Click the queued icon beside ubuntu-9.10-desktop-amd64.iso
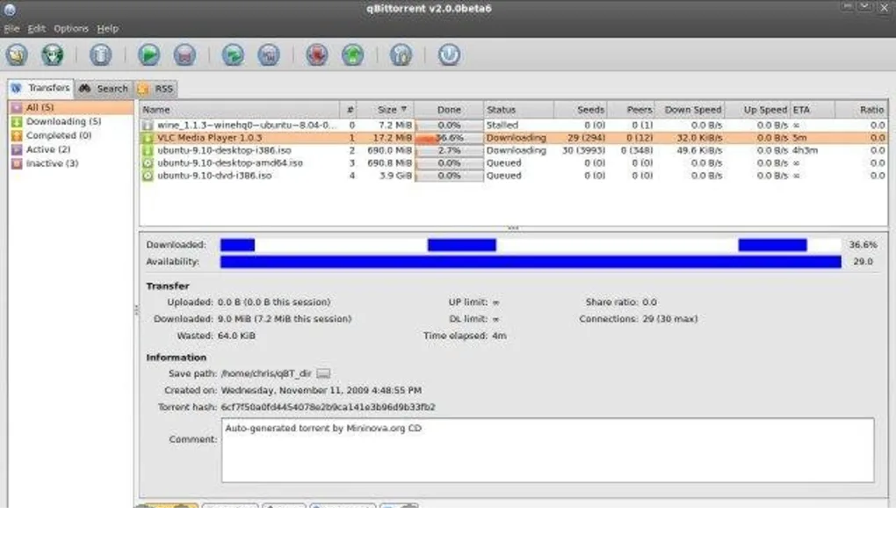This screenshot has height=542, width=896. tap(148, 163)
